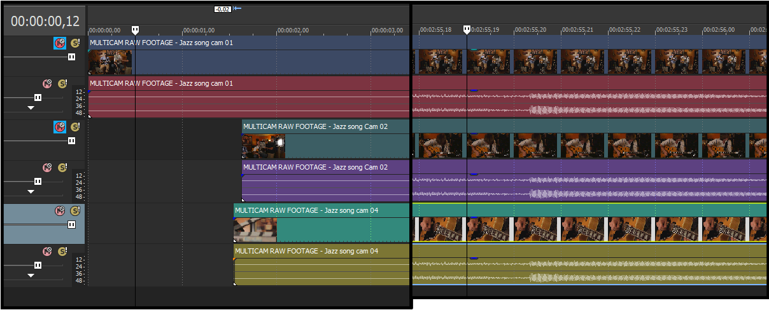Click the -0,02 offset value box

pos(222,9)
